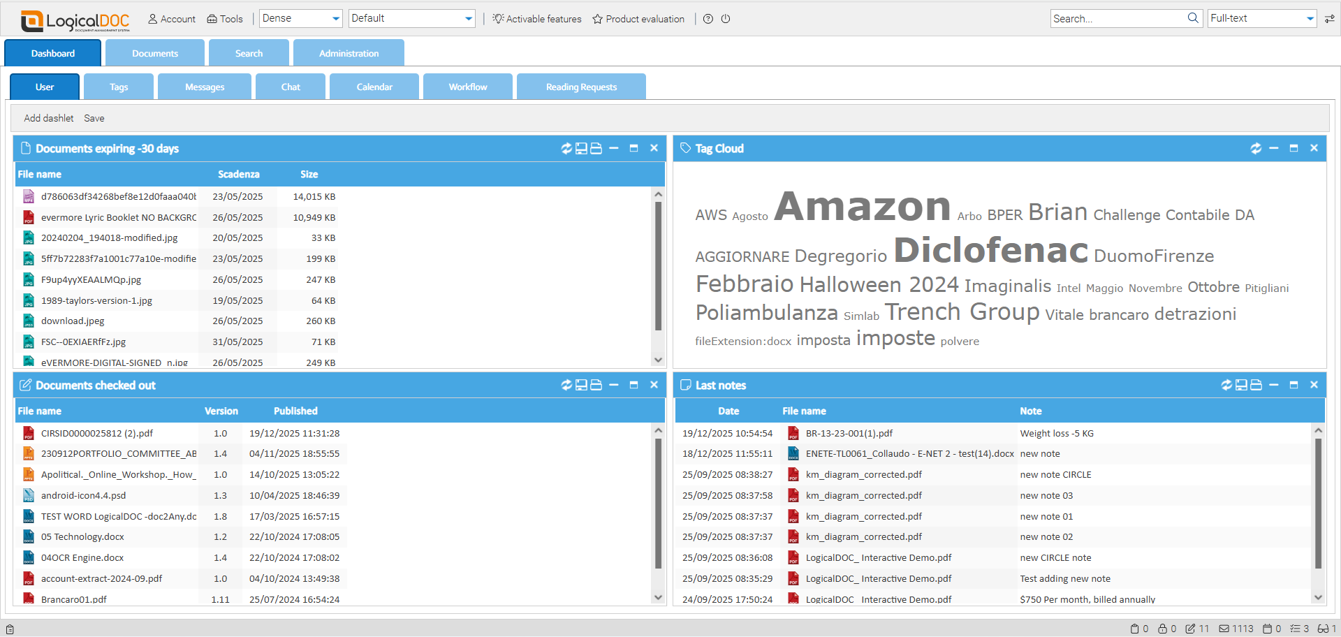
Task: Open messages via envelope icon in status bar
Action: pyautogui.click(x=1224, y=629)
